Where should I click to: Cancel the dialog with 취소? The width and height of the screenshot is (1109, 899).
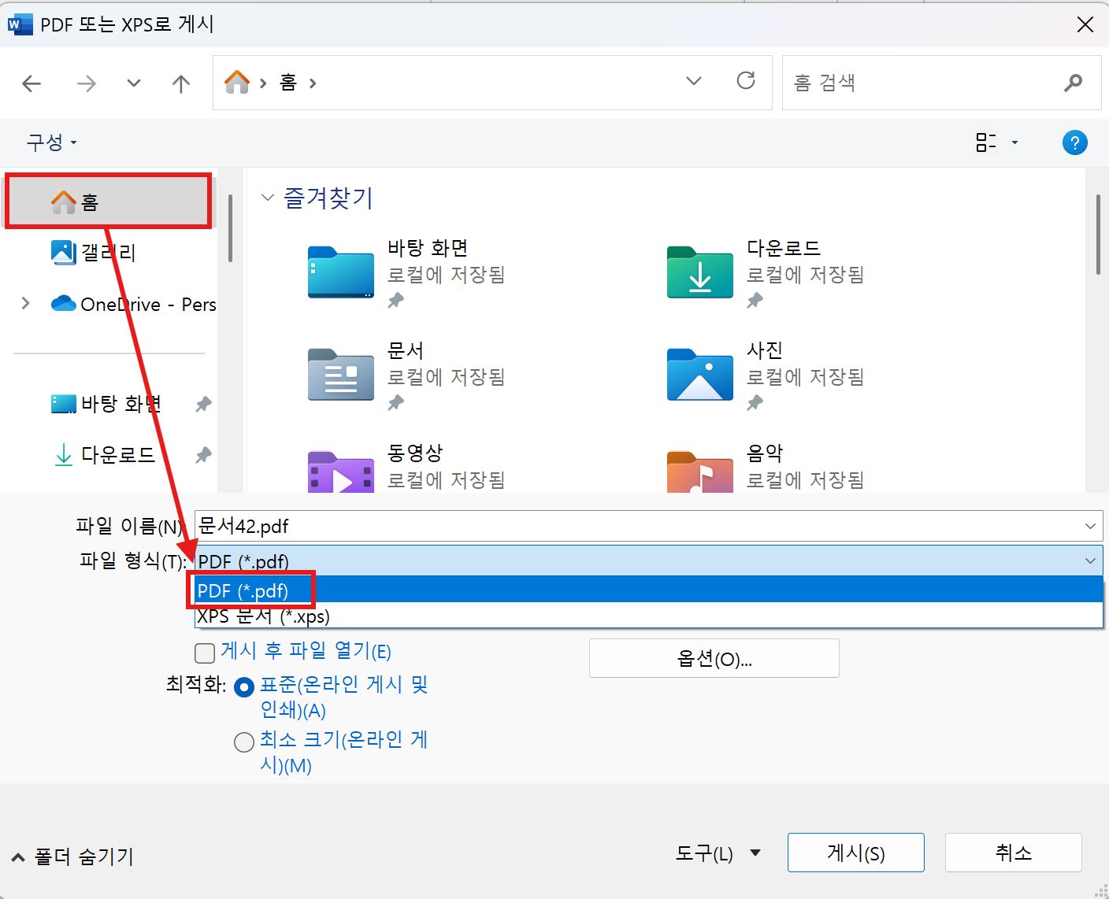pos(1014,853)
